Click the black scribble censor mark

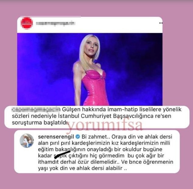click(x=62, y=154)
